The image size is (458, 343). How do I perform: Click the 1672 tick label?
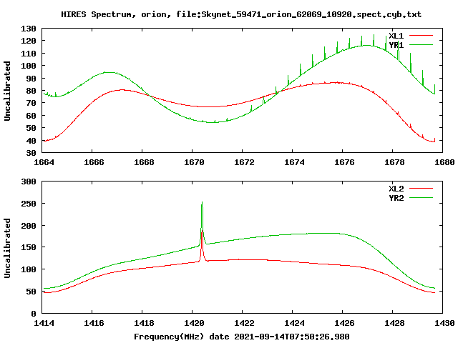pos(244,162)
